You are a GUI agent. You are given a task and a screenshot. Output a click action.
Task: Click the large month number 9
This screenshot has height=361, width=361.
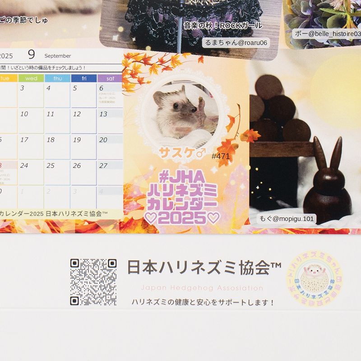31,54
